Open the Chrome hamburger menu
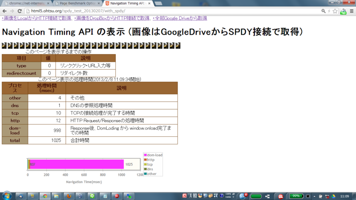The image size is (356, 200). (352, 11)
